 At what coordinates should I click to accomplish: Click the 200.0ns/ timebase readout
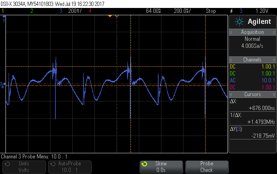tap(182, 11)
